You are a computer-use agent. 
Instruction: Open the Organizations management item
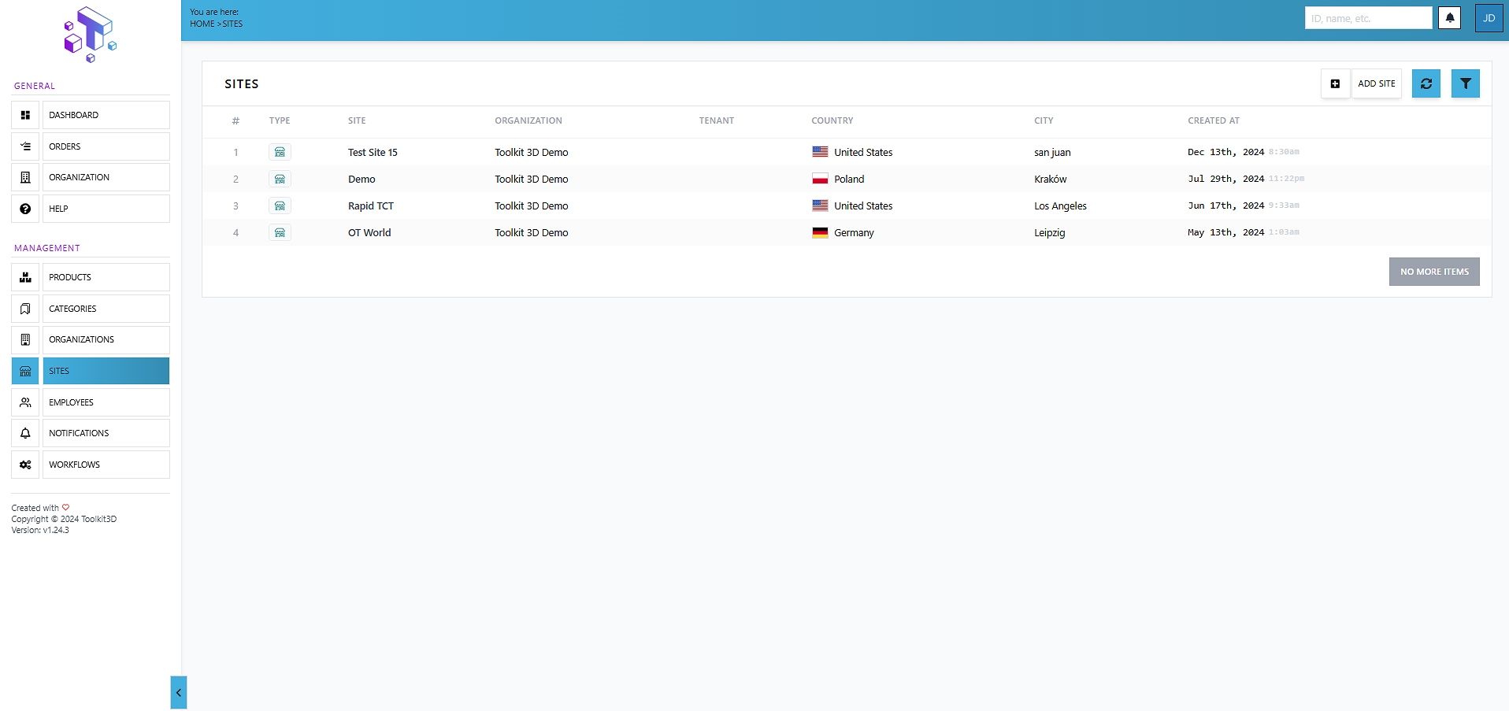click(106, 339)
